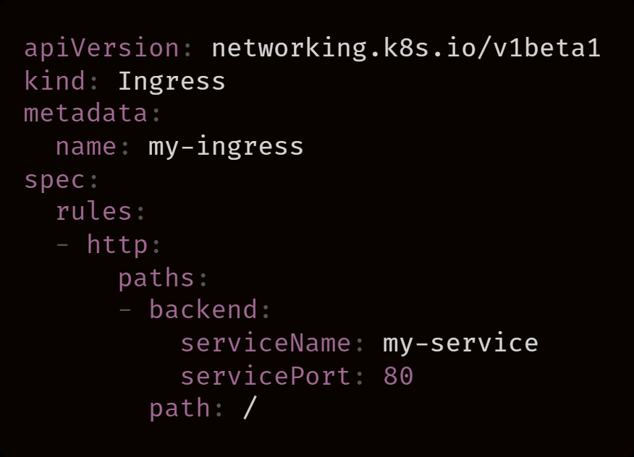
Task: Select the spec key
Action: 55,179
